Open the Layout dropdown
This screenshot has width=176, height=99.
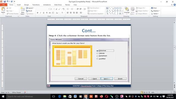[30, 8]
